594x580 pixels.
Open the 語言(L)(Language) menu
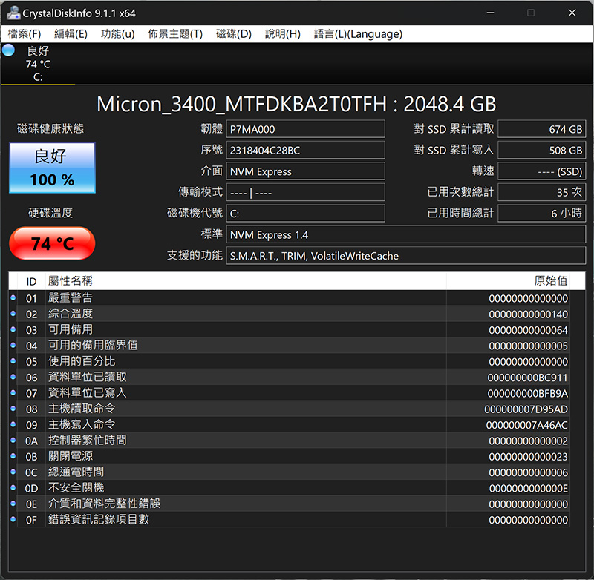(x=358, y=34)
